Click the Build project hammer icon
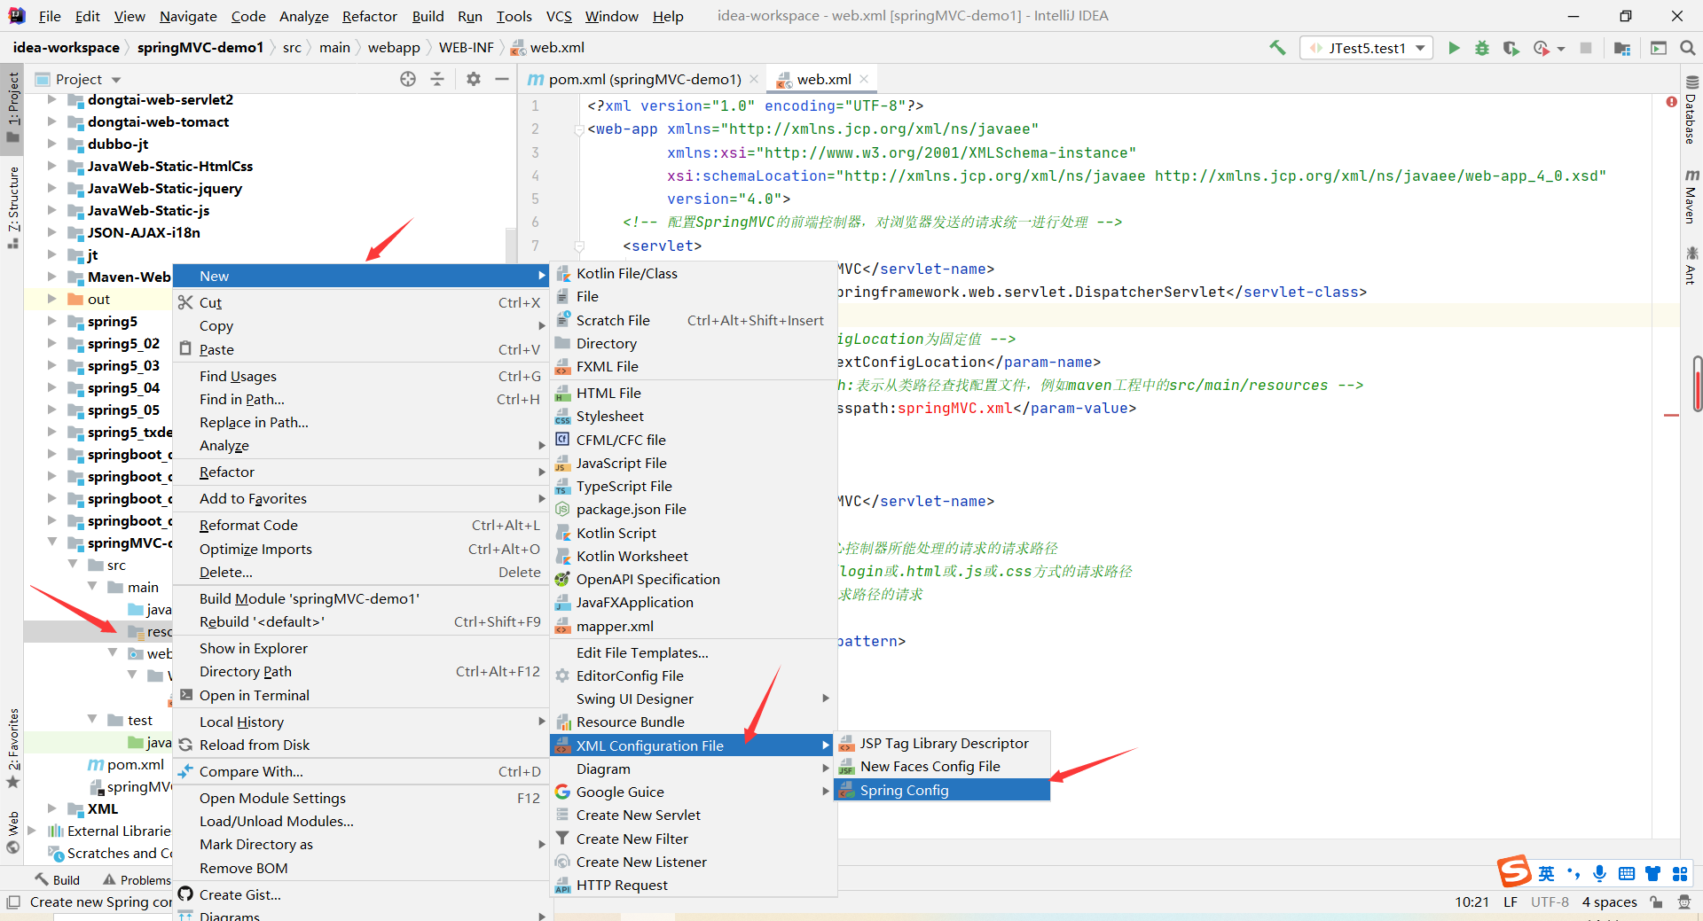This screenshot has width=1703, height=921. [1277, 48]
